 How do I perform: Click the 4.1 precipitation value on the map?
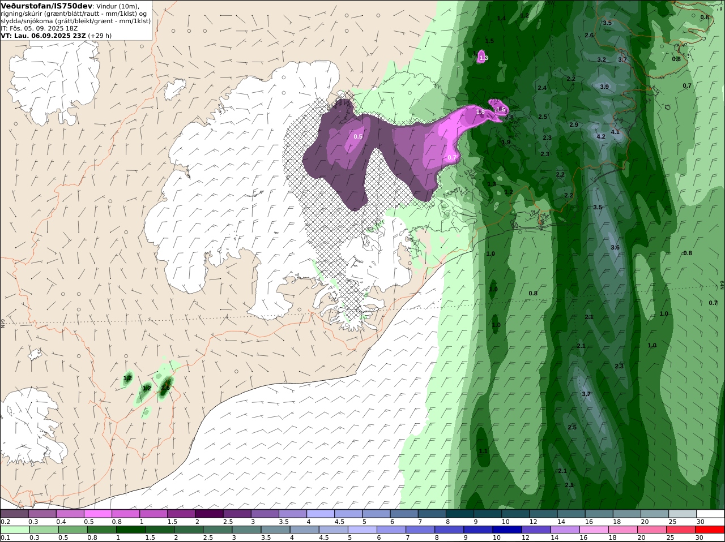pos(615,132)
